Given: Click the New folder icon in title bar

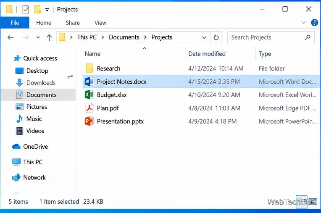Looking at the screenshot, I should click(x=37, y=9).
